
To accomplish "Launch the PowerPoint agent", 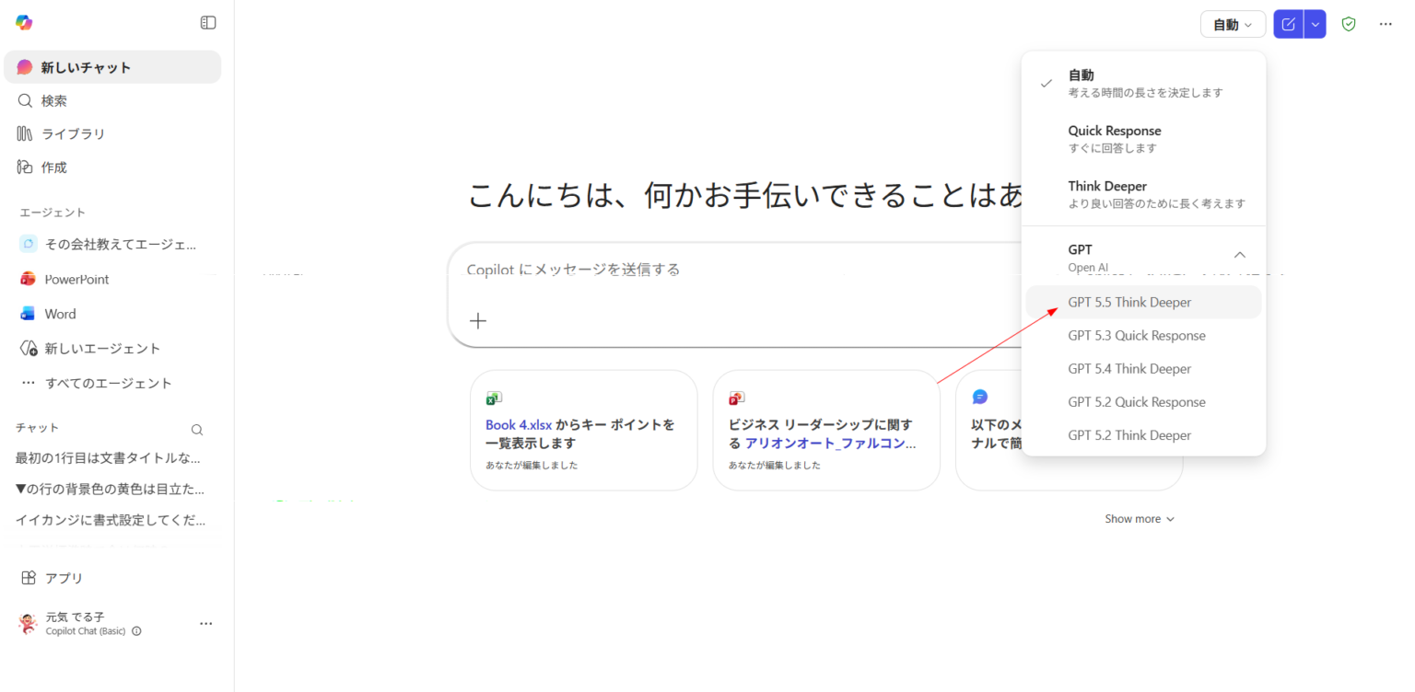I will point(112,279).
